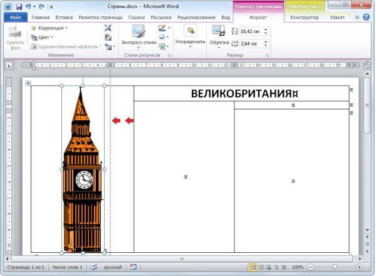Click the Макет table tools tab
376x276 pixels.
click(337, 18)
